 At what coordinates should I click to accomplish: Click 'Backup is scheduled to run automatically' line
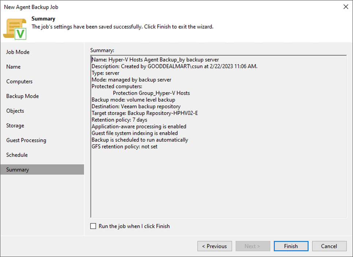coord(140,140)
